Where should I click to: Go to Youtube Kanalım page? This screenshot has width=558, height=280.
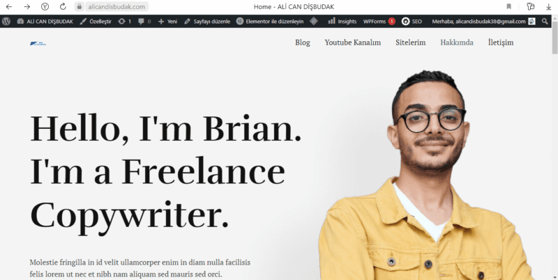coord(353,42)
